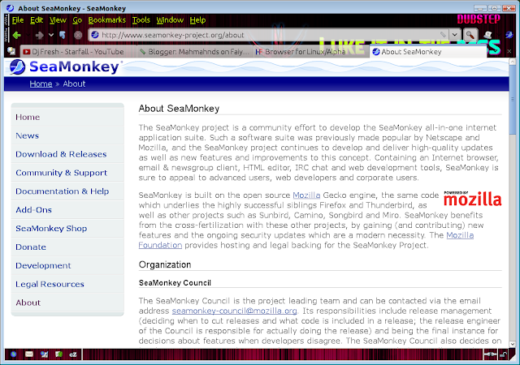Open Composer from the status bar icons

point(44,354)
